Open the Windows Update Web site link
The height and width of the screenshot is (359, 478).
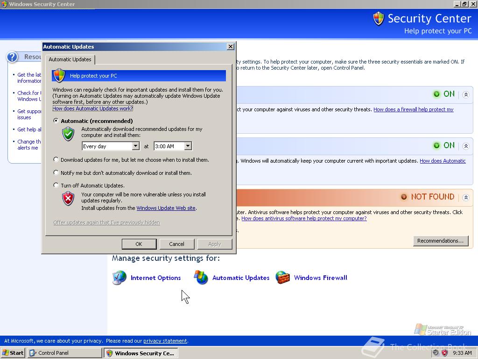click(166, 208)
